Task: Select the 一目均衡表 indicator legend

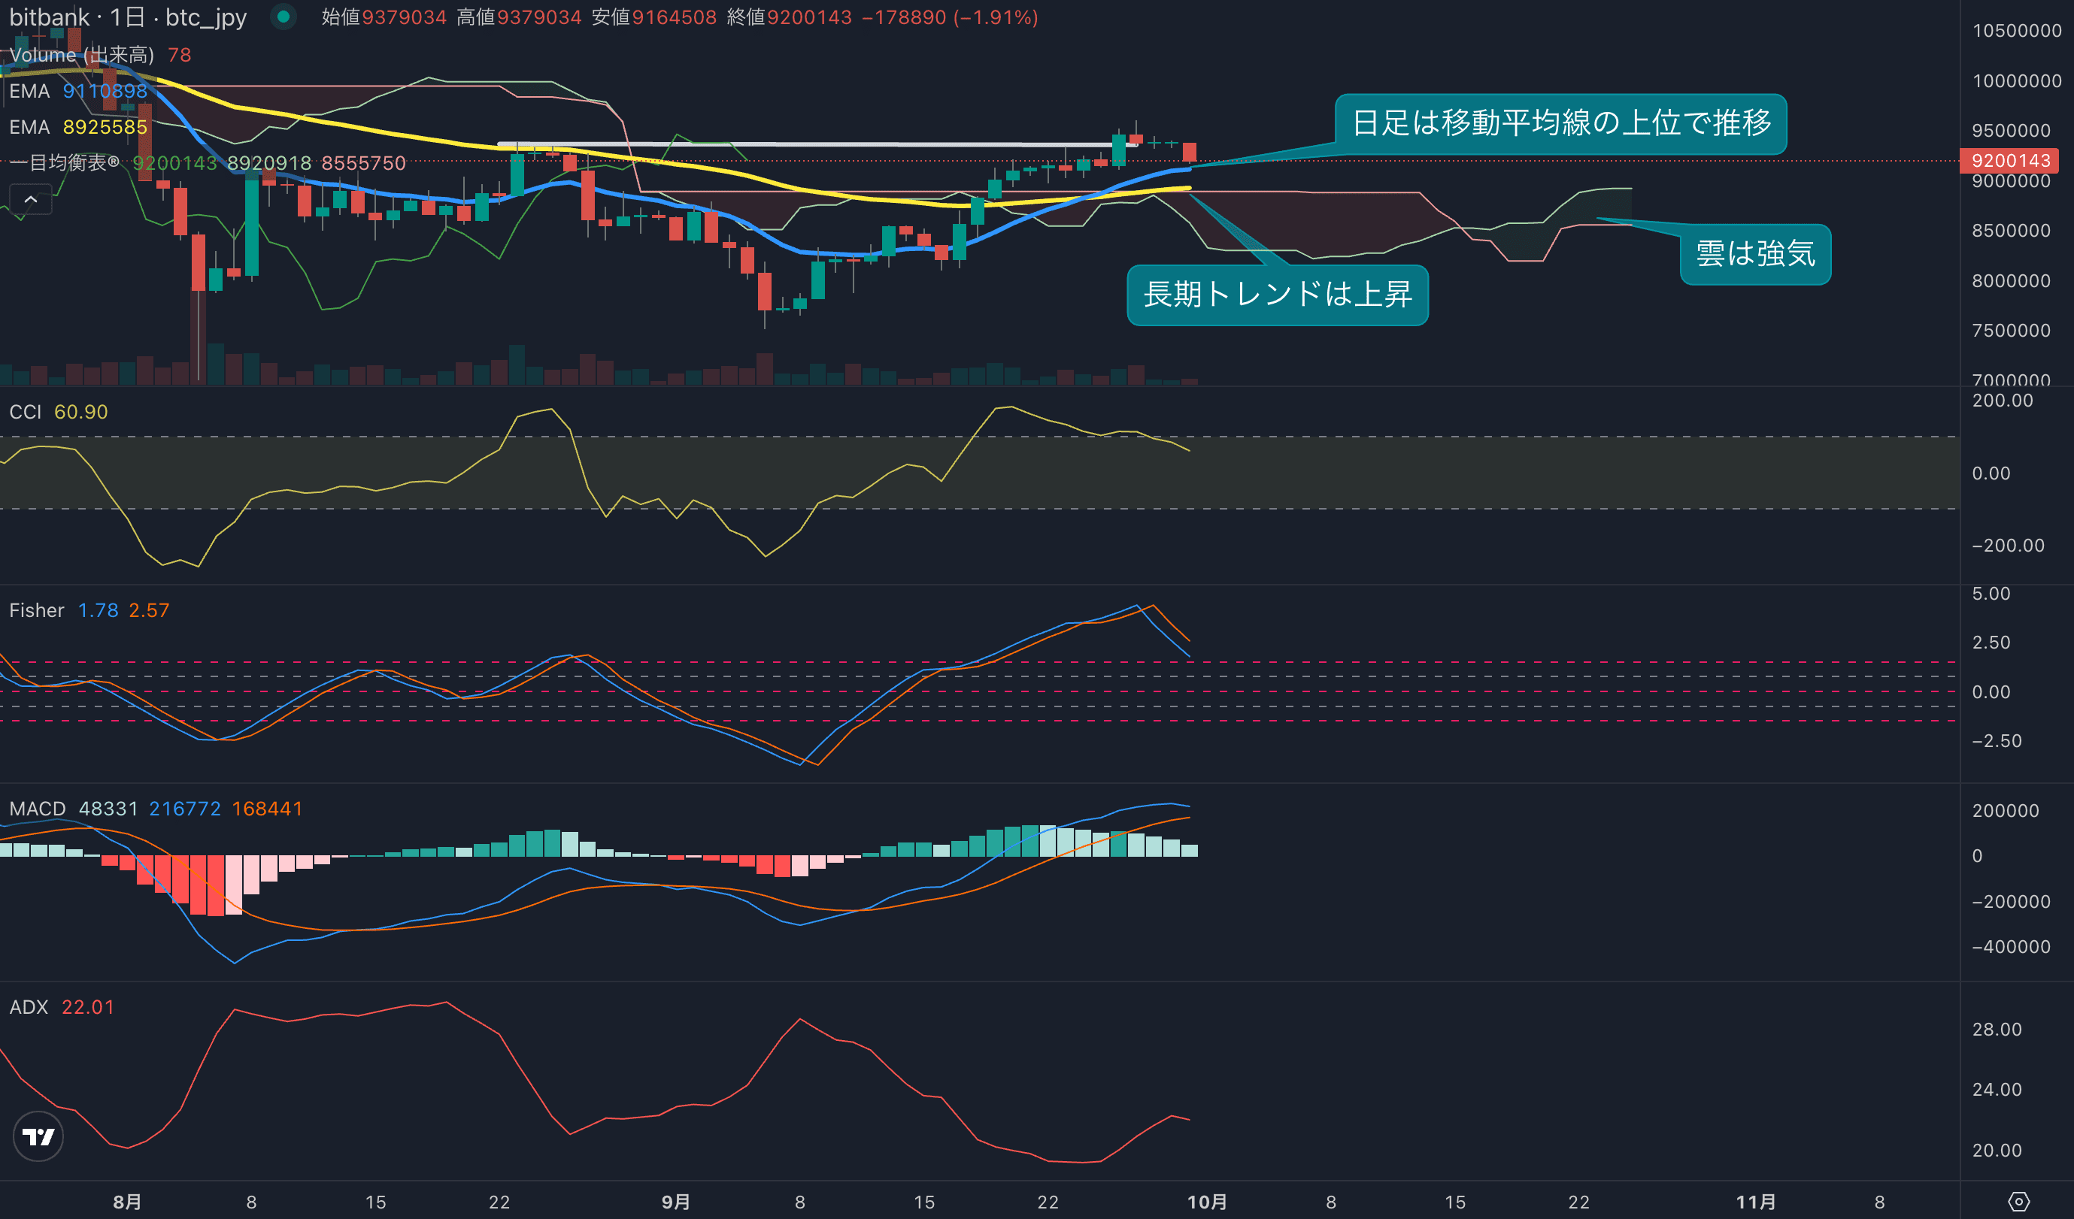Action: pyautogui.click(x=64, y=163)
